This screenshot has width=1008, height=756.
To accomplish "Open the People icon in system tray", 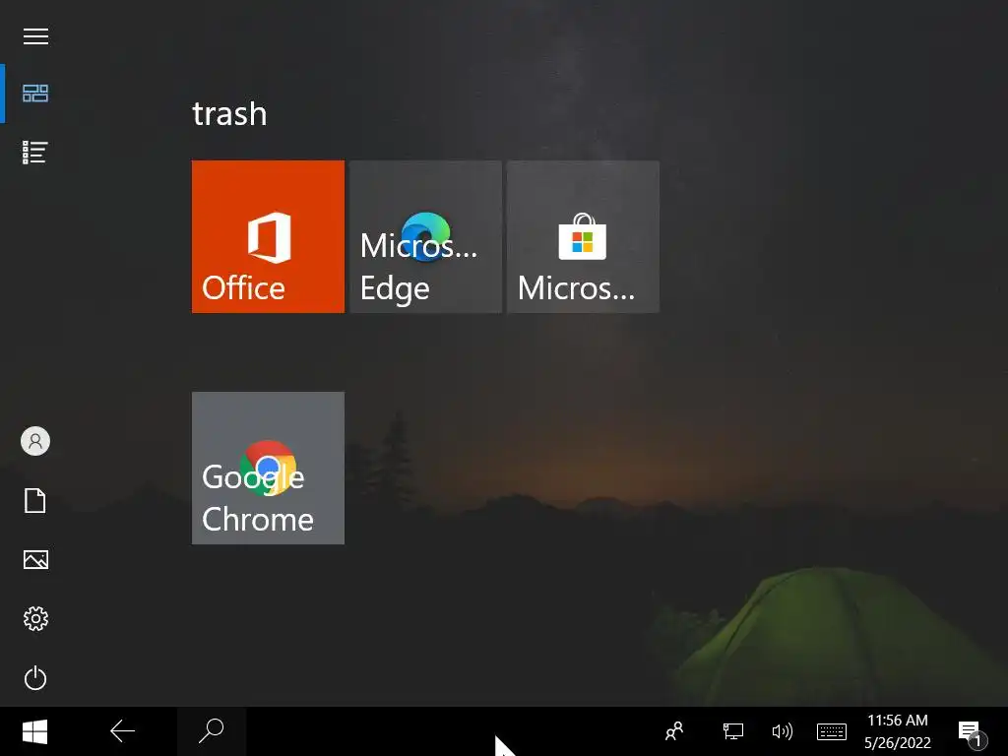I will (x=674, y=731).
